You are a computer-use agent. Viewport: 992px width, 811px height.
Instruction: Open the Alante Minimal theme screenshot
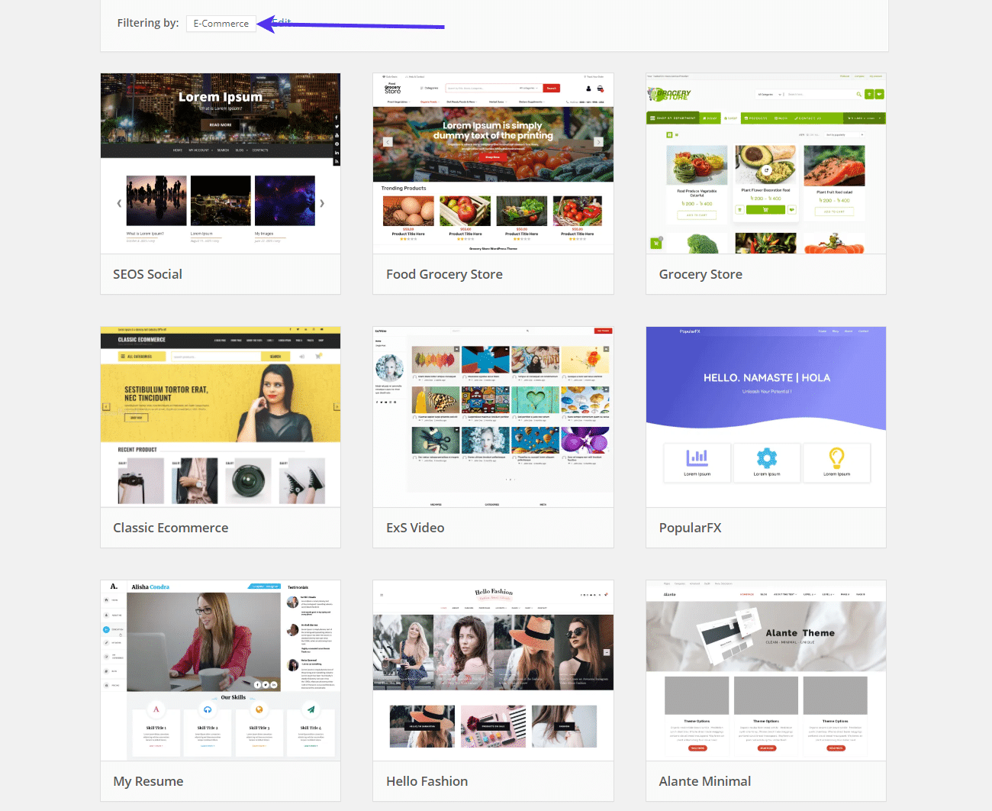[x=765, y=670]
